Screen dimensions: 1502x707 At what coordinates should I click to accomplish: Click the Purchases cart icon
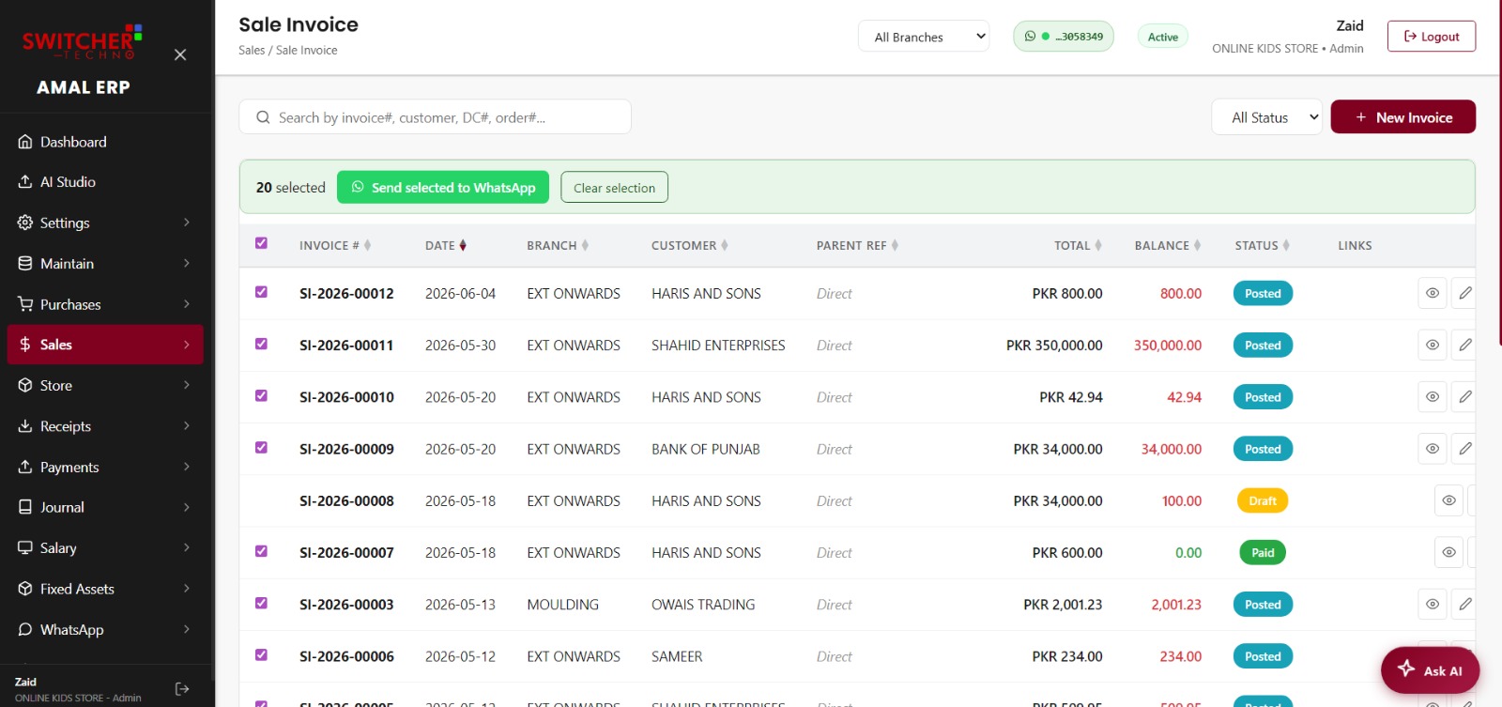click(25, 304)
